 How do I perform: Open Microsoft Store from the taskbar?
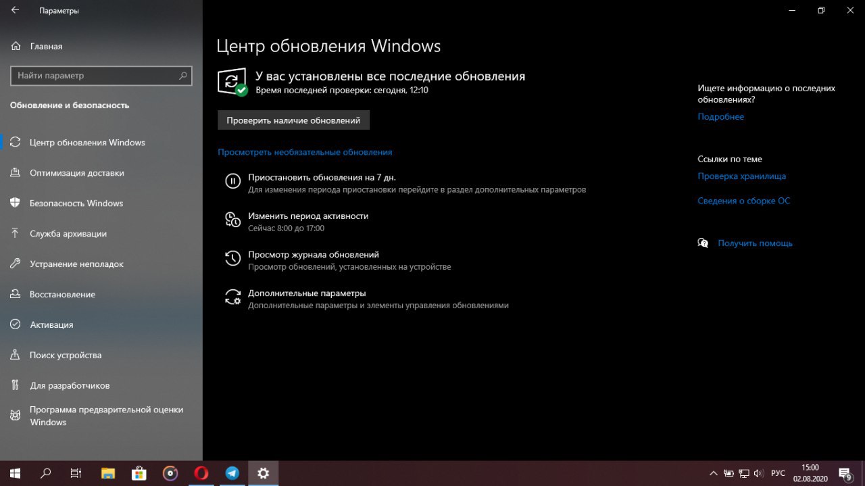tap(139, 473)
